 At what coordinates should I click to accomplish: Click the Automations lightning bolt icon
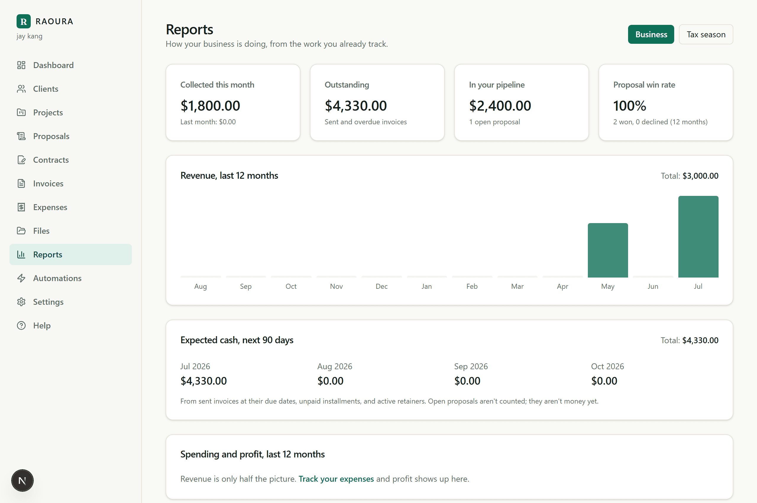point(21,278)
